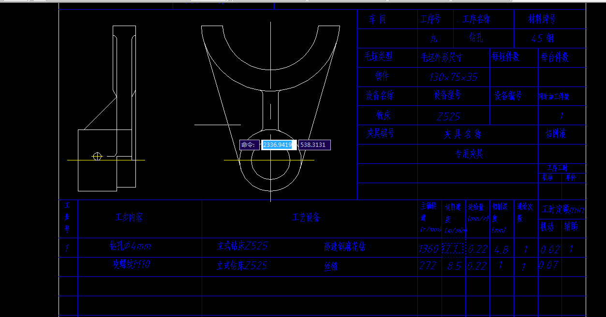606x317 pixels.
Task: Click the 272 spindle speed value
Action: click(x=428, y=266)
